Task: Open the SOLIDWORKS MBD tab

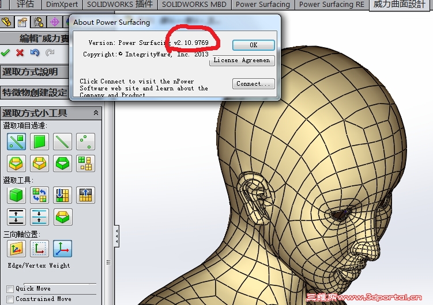Action: coord(194,5)
